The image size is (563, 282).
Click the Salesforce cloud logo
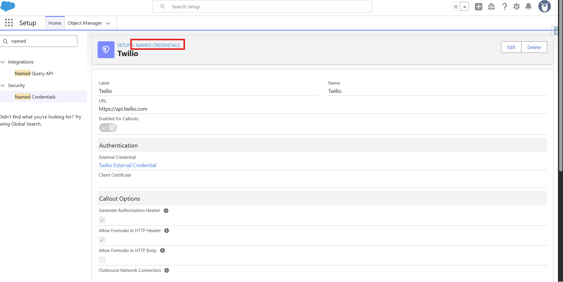click(x=8, y=6)
